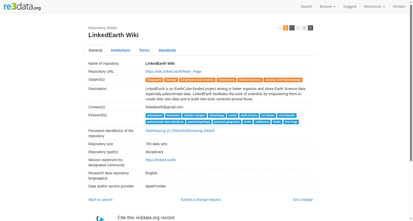Open the Suggest page
This screenshot has height=221, width=413.
(350, 6)
